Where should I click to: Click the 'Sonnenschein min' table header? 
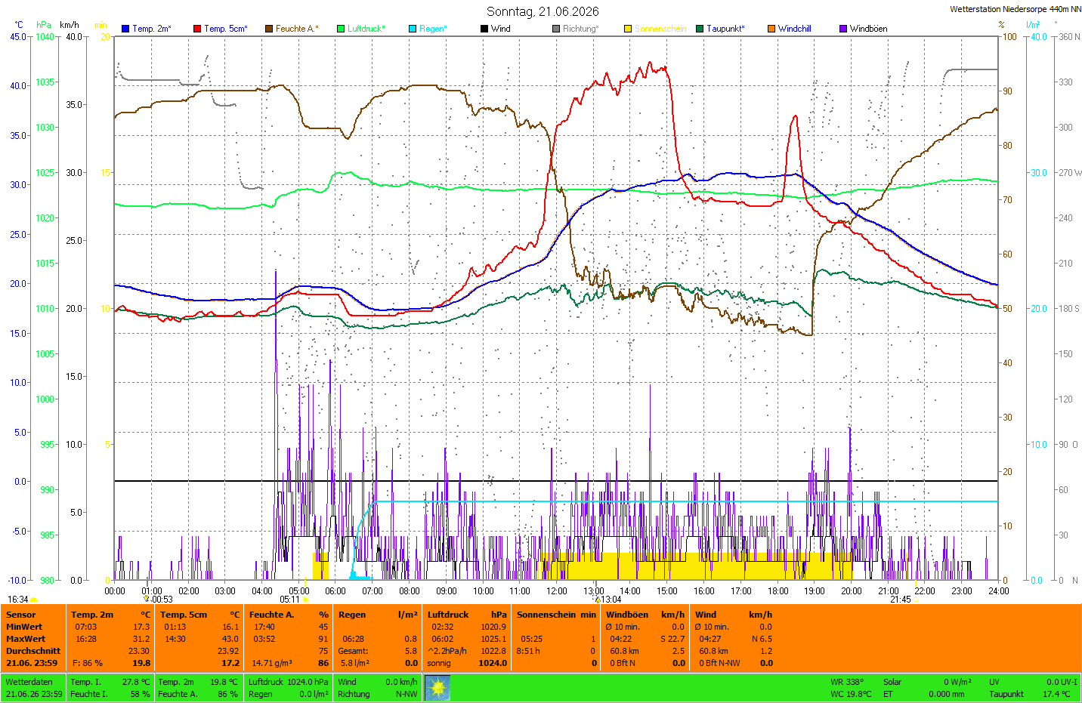(557, 615)
